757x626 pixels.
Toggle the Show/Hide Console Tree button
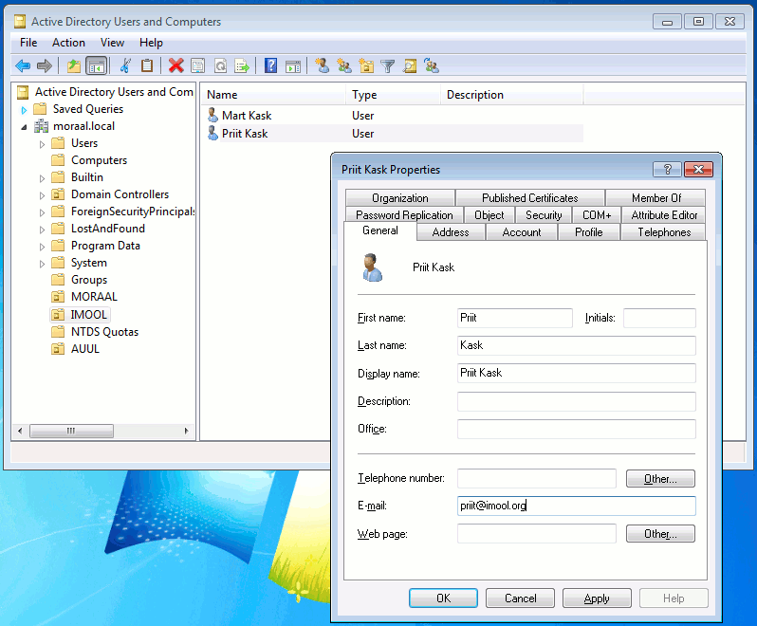coord(96,65)
